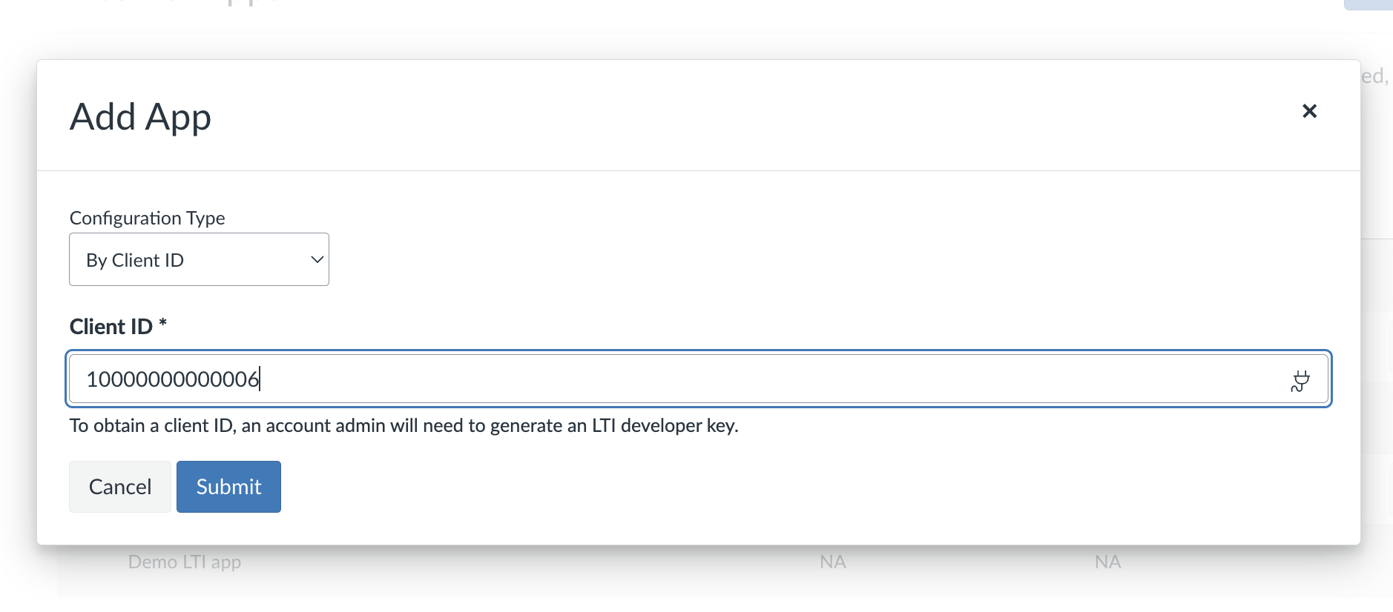
Task: Click the By Client ID selected text
Action: click(135, 260)
